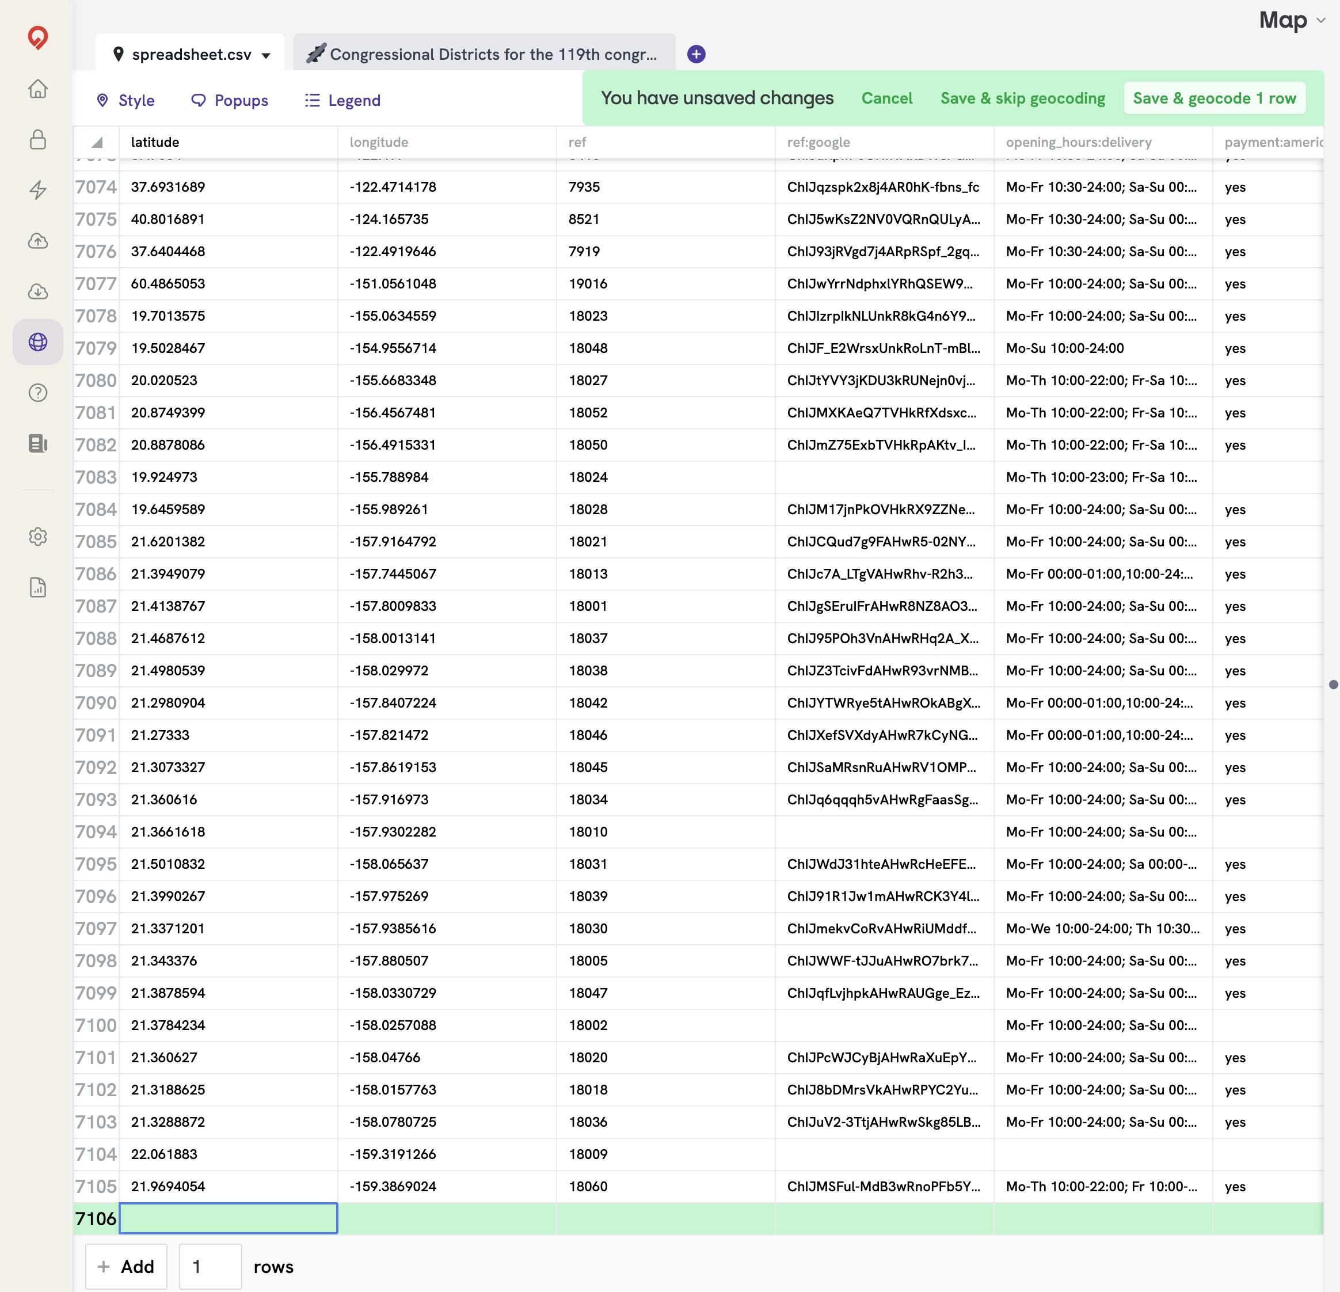Open the Popups menu
Screen dimensions: 1340x1292
tap(229, 100)
